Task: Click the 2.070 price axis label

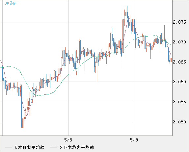Action: tap(179, 42)
